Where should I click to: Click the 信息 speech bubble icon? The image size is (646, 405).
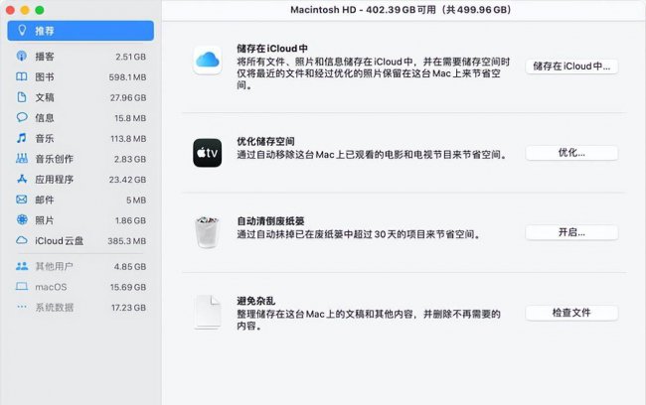pos(22,117)
